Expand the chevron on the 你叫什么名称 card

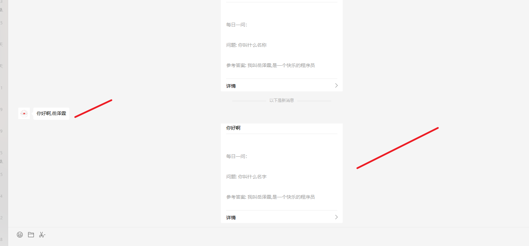(336, 86)
